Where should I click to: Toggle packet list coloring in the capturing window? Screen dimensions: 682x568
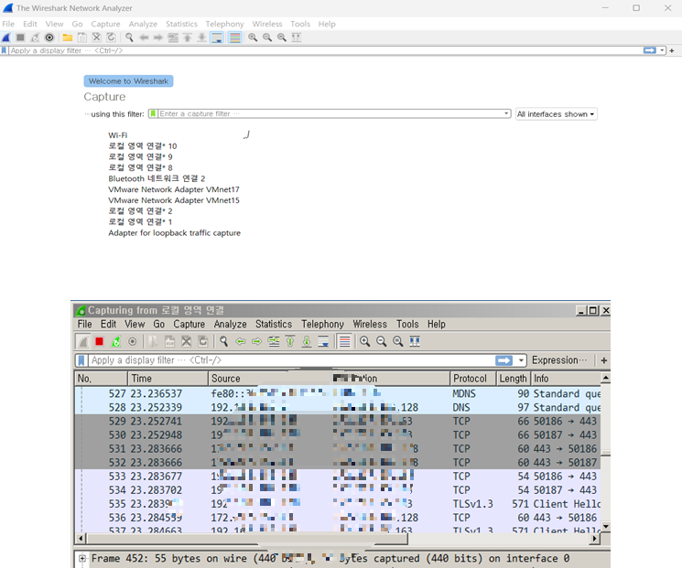344,341
